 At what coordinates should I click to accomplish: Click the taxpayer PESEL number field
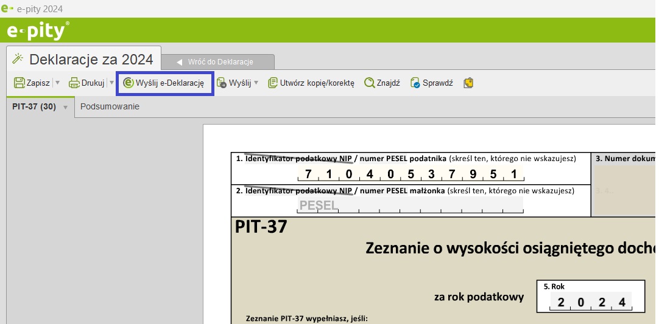(410, 174)
